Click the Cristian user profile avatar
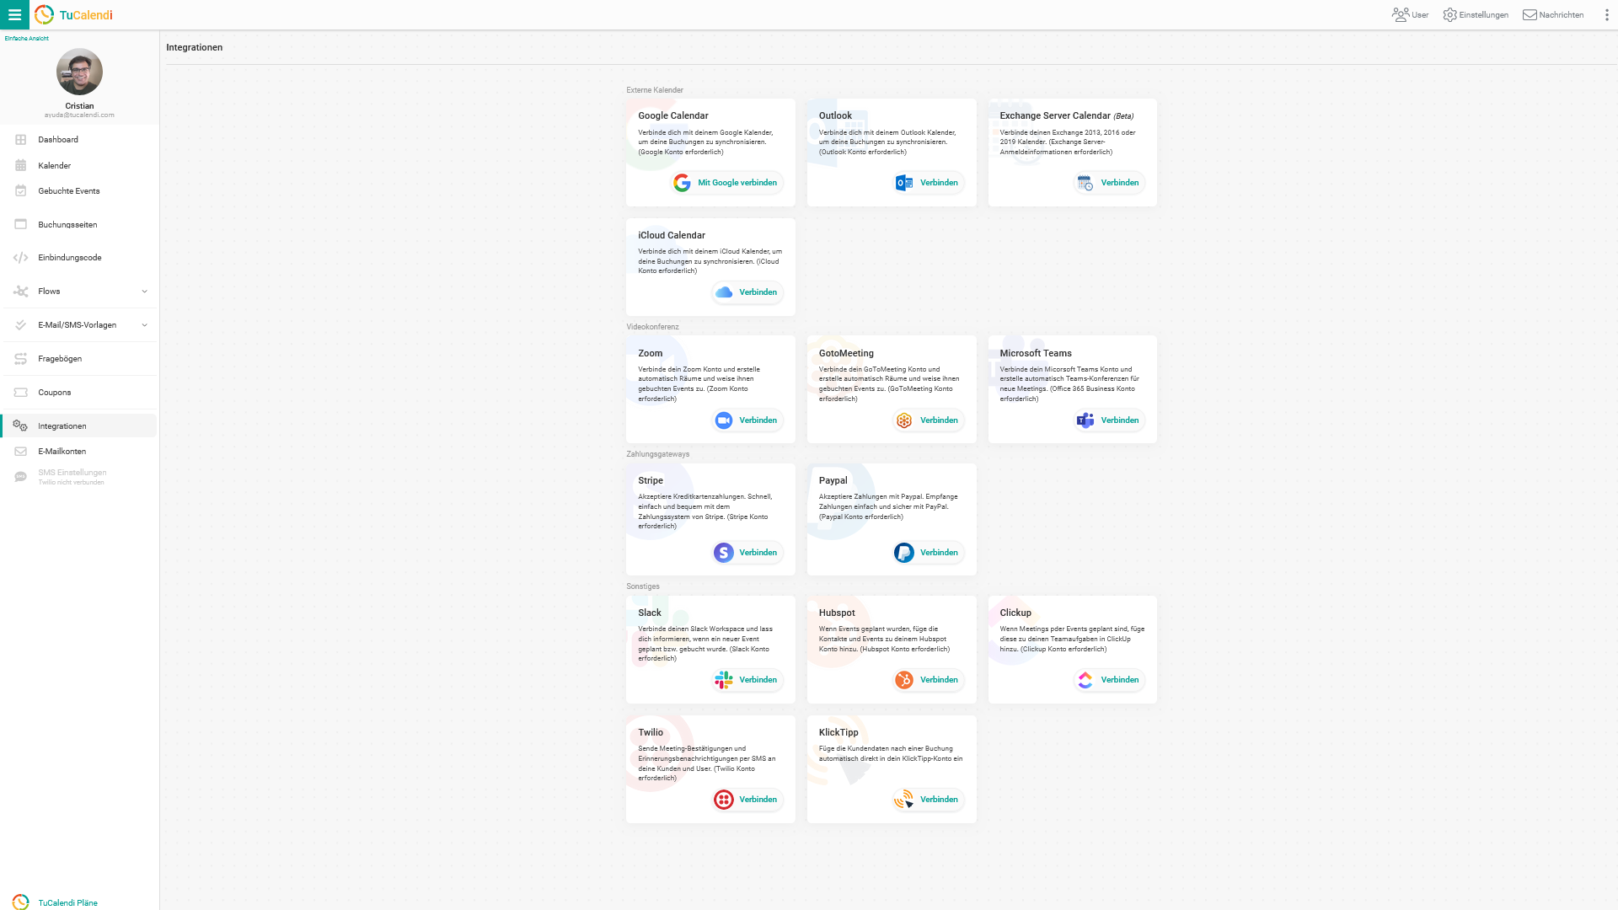The image size is (1618, 910). click(x=79, y=72)
